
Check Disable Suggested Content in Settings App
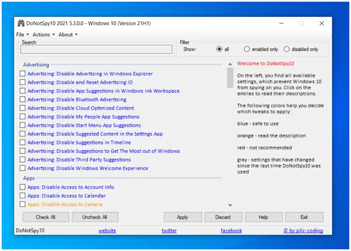(x=22, y=134)
